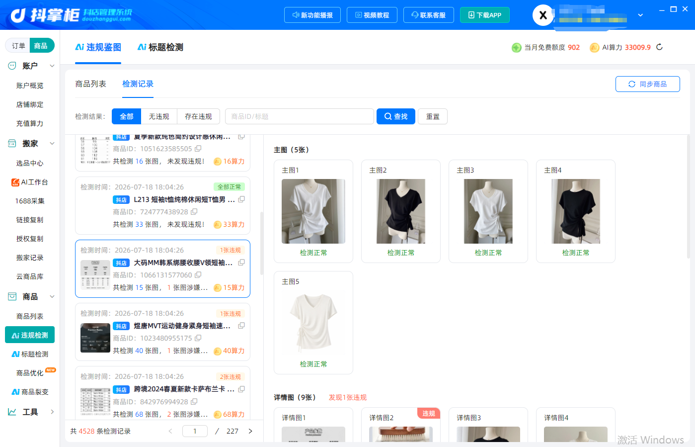
Task: Toggle to 订单 in order/product switch
Action: pyautogui.click(x=18, y=46)
